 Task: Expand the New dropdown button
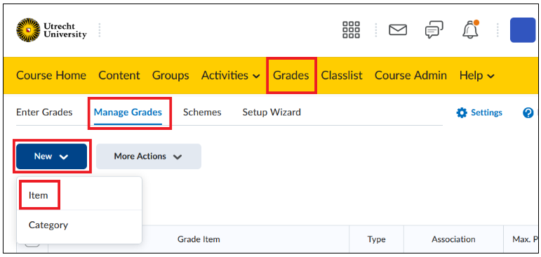(51, 157)
